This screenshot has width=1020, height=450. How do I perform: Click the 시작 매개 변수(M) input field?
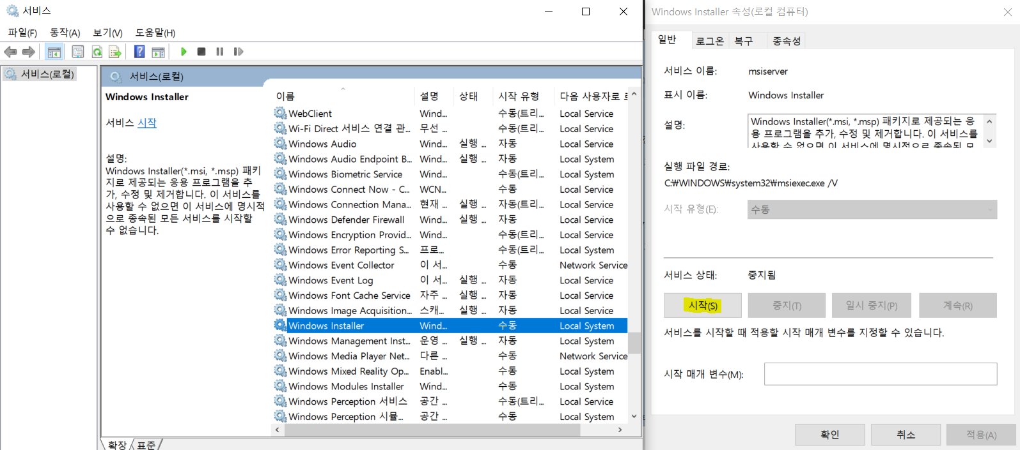pyautogui.click(x=881, y=374)
